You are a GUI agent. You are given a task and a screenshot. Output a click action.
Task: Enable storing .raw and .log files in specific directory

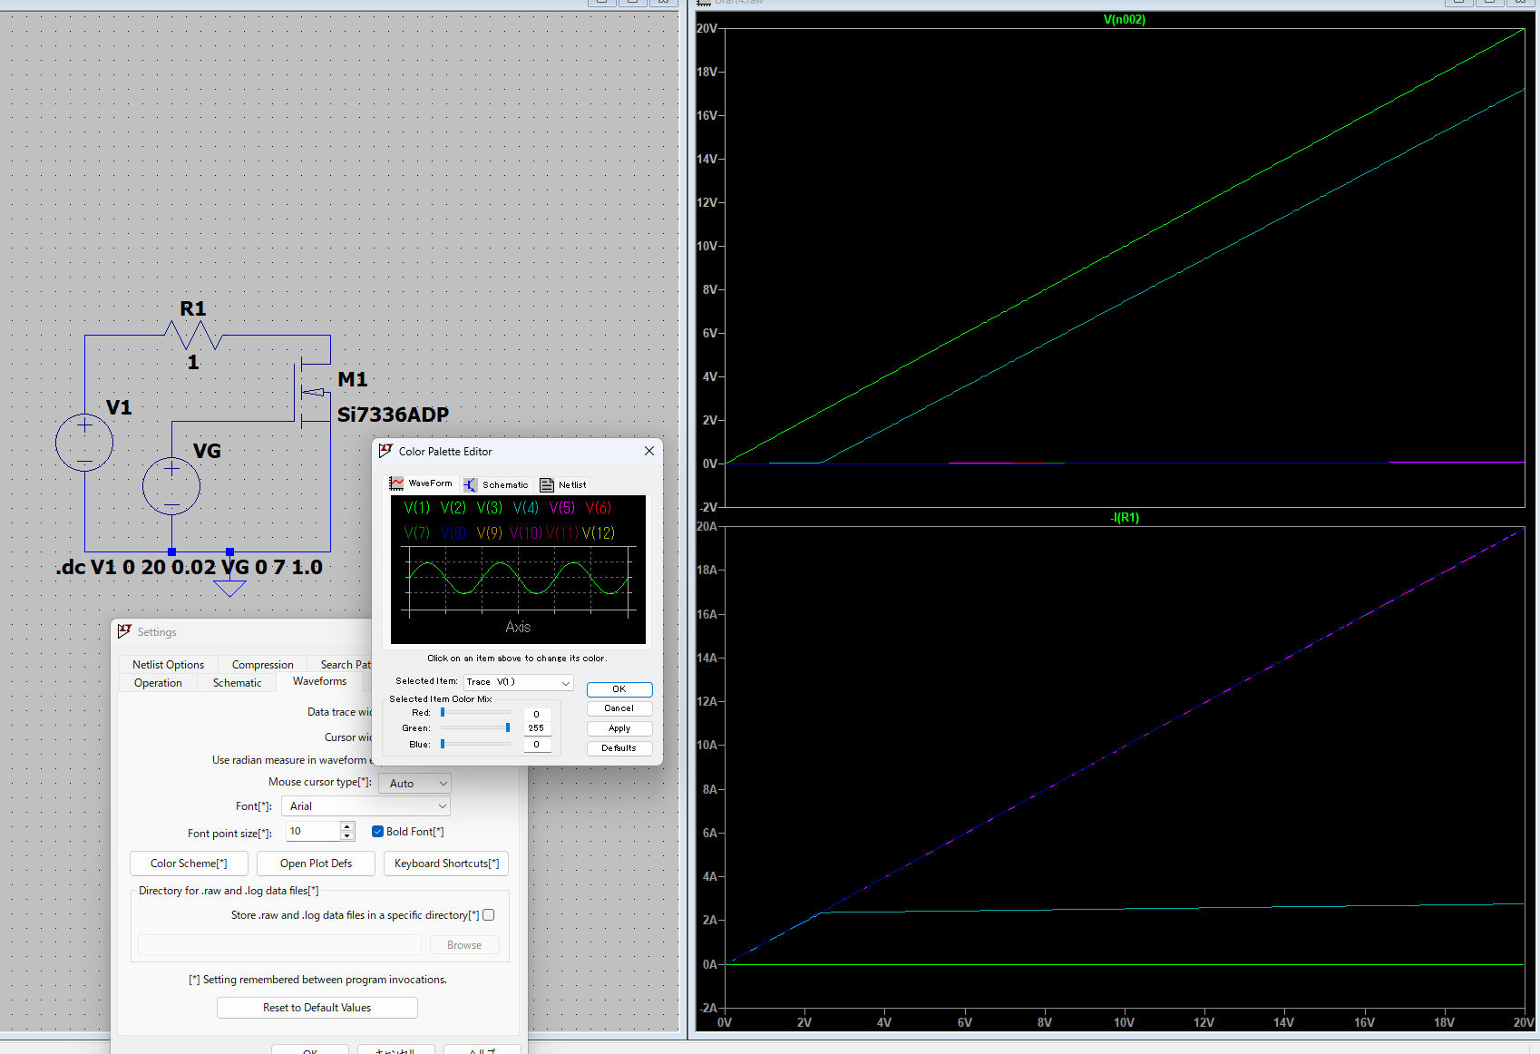click(x=489, y=915)
